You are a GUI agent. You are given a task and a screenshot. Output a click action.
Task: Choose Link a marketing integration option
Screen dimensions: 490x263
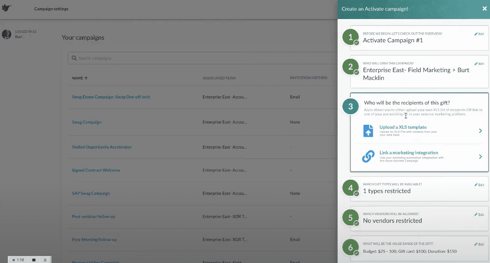point(423,156)
